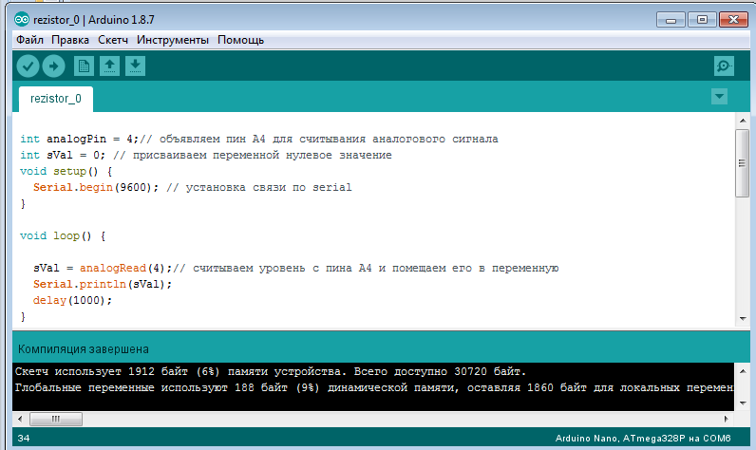Image resolution: width=756 pixels, height=450 pixels.
Task: Click the 'Компиляция завершена' status message
Action: click(x=84, y=348)
